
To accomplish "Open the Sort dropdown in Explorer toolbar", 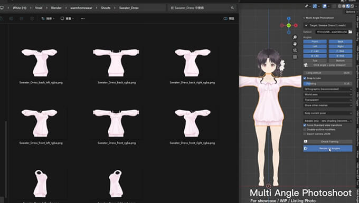I will [48, 18].
